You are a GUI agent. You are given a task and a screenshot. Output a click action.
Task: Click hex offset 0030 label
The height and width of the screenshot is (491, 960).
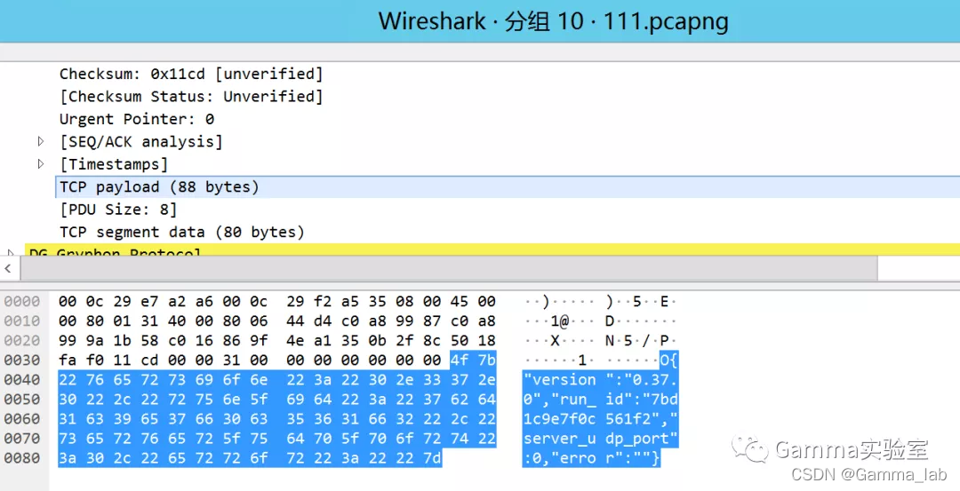(x=22, y=360)
